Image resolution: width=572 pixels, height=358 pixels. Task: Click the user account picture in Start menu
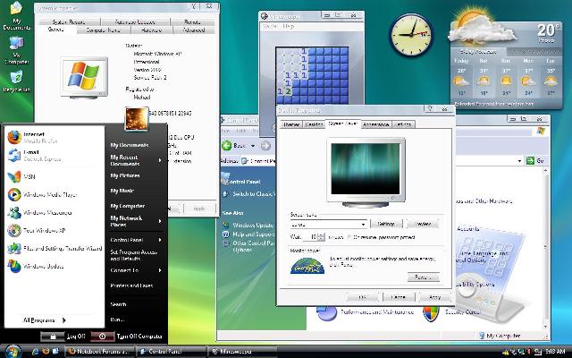click(137, 119)
